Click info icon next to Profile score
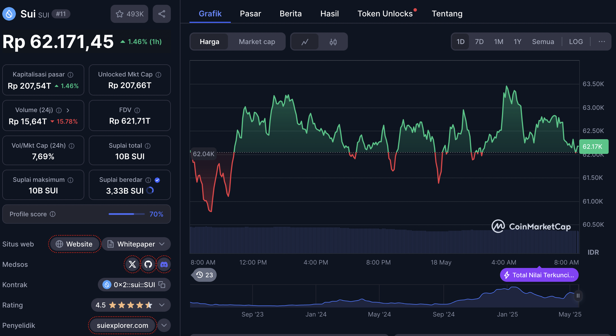 click(53, 214)
